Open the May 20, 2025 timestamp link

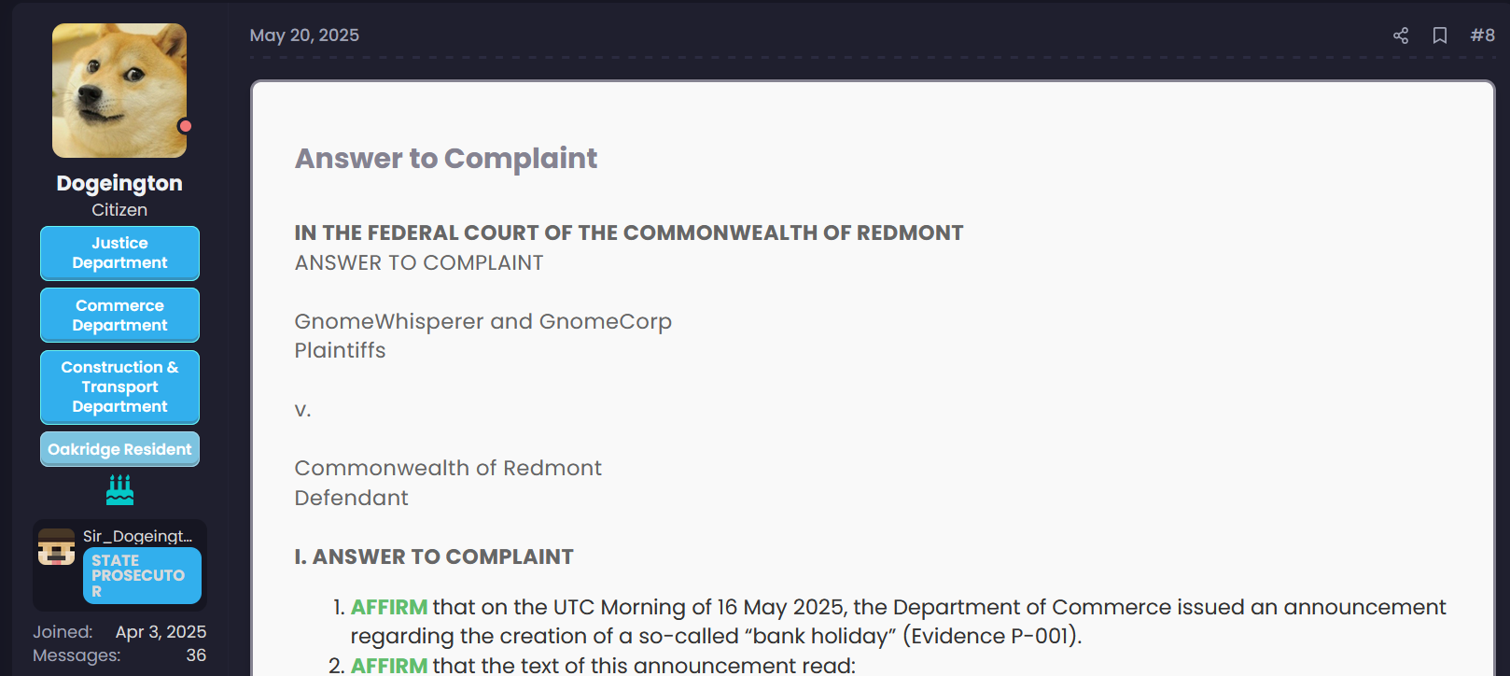tap(304, 35)
